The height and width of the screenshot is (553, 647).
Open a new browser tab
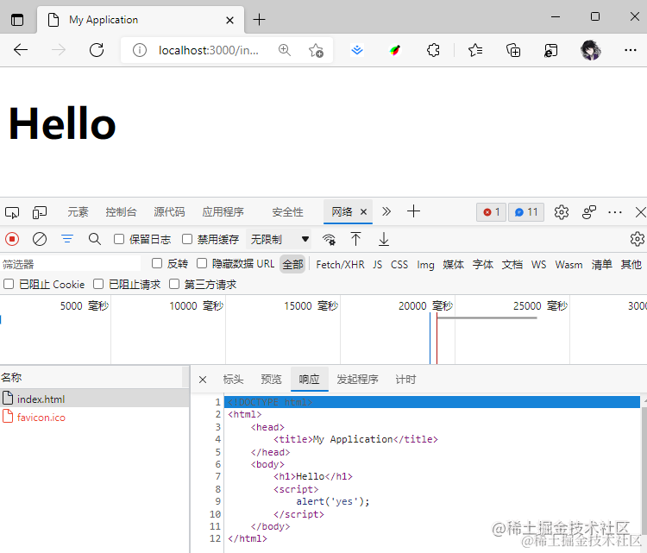[259, 19]
